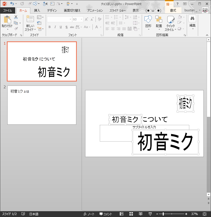Click the サブタイトルを入力 placeholder
Viewport: 211px width, 217px height.
pos(144,127)
